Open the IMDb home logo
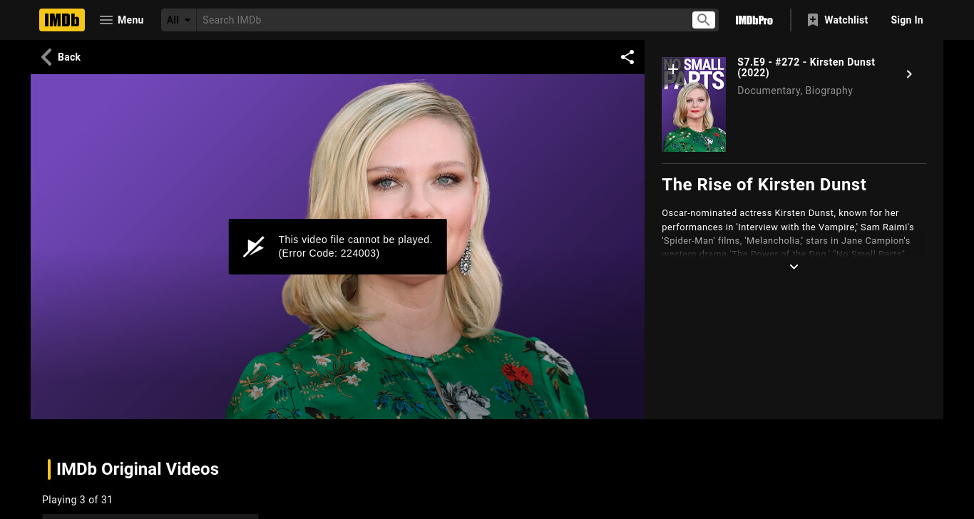 [x=62, y=20]
